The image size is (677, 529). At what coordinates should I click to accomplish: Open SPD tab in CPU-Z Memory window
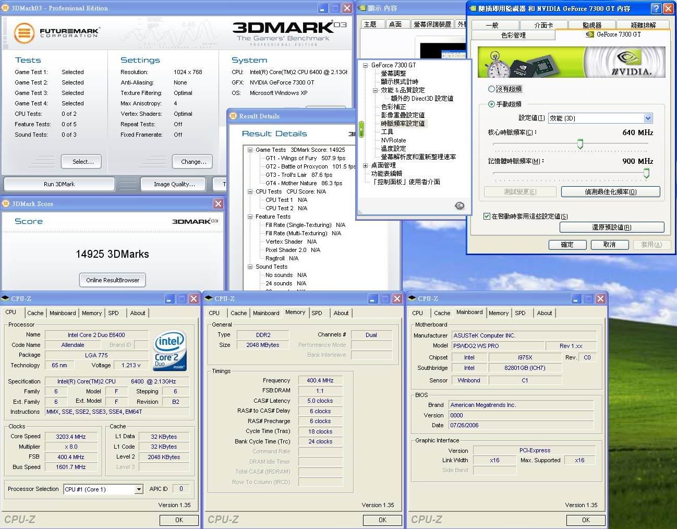pos(317,313)
